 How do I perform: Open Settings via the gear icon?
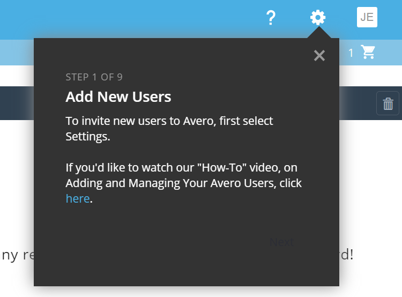click(318, 18)
